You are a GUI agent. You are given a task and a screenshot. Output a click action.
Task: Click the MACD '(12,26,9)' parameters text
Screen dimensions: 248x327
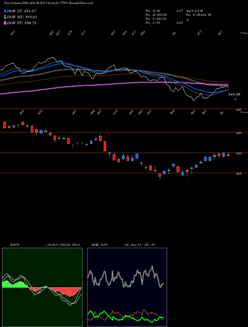[x=53, y=245]
